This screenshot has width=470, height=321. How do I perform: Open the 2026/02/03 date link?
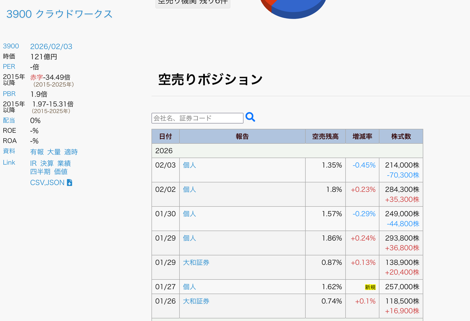click(51, 47)
